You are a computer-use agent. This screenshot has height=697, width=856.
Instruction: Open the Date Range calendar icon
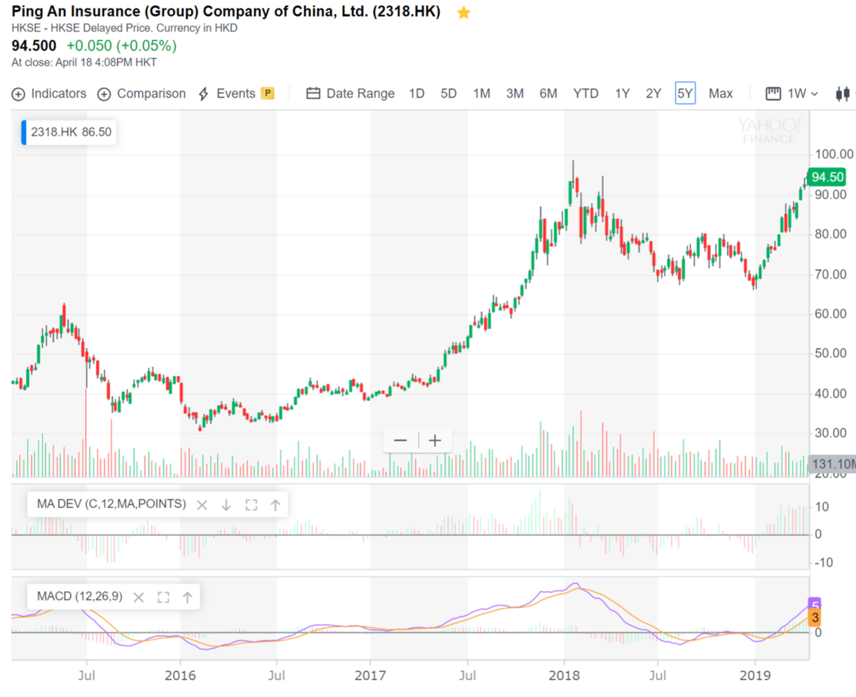pyautogui.click(x=313, y=94)
